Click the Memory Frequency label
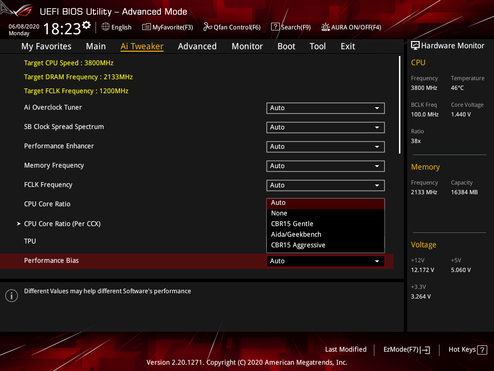The width and height of the screenshot is (494, 371). 54,166
